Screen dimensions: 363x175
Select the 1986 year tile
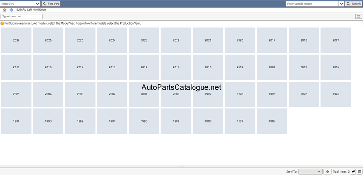272,121
